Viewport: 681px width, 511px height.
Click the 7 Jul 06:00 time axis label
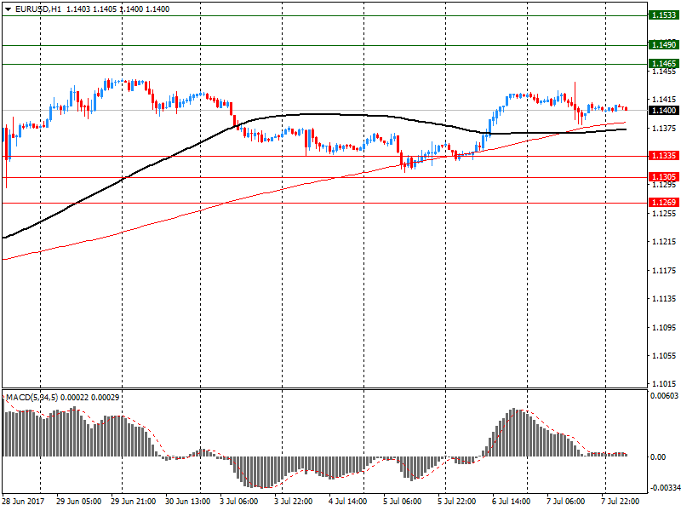[x=566, y=502]
